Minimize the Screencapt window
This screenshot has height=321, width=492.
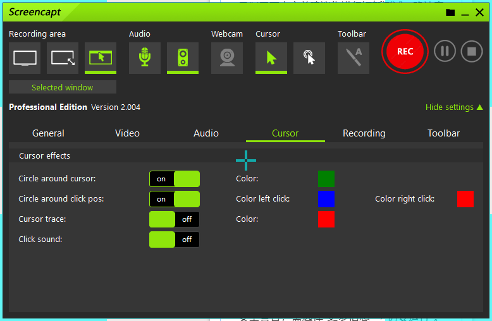[465, 13]
